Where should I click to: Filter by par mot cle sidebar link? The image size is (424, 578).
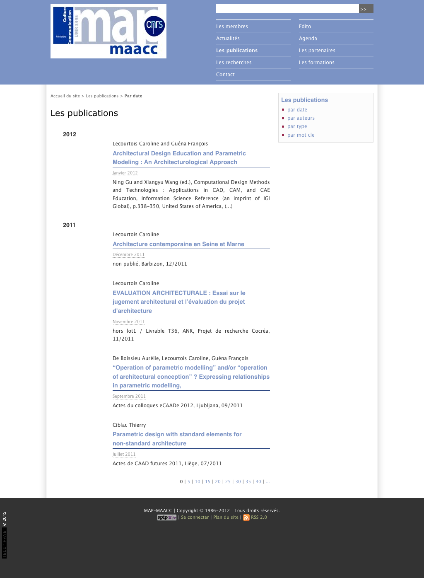point(301,135)
